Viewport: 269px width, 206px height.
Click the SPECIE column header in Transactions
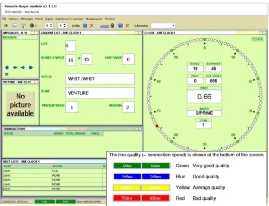coord(8,133)
